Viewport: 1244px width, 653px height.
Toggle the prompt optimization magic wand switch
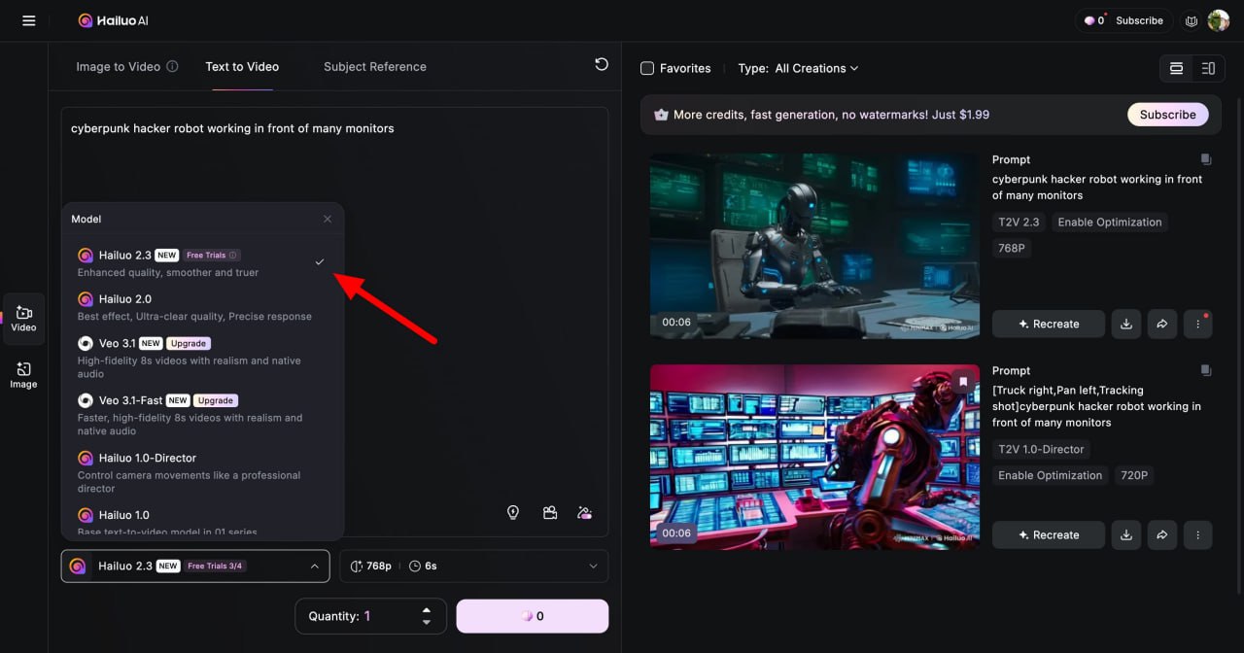click(x=585, y=512)
